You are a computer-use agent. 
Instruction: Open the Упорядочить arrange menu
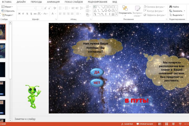(x=125, y=11)
